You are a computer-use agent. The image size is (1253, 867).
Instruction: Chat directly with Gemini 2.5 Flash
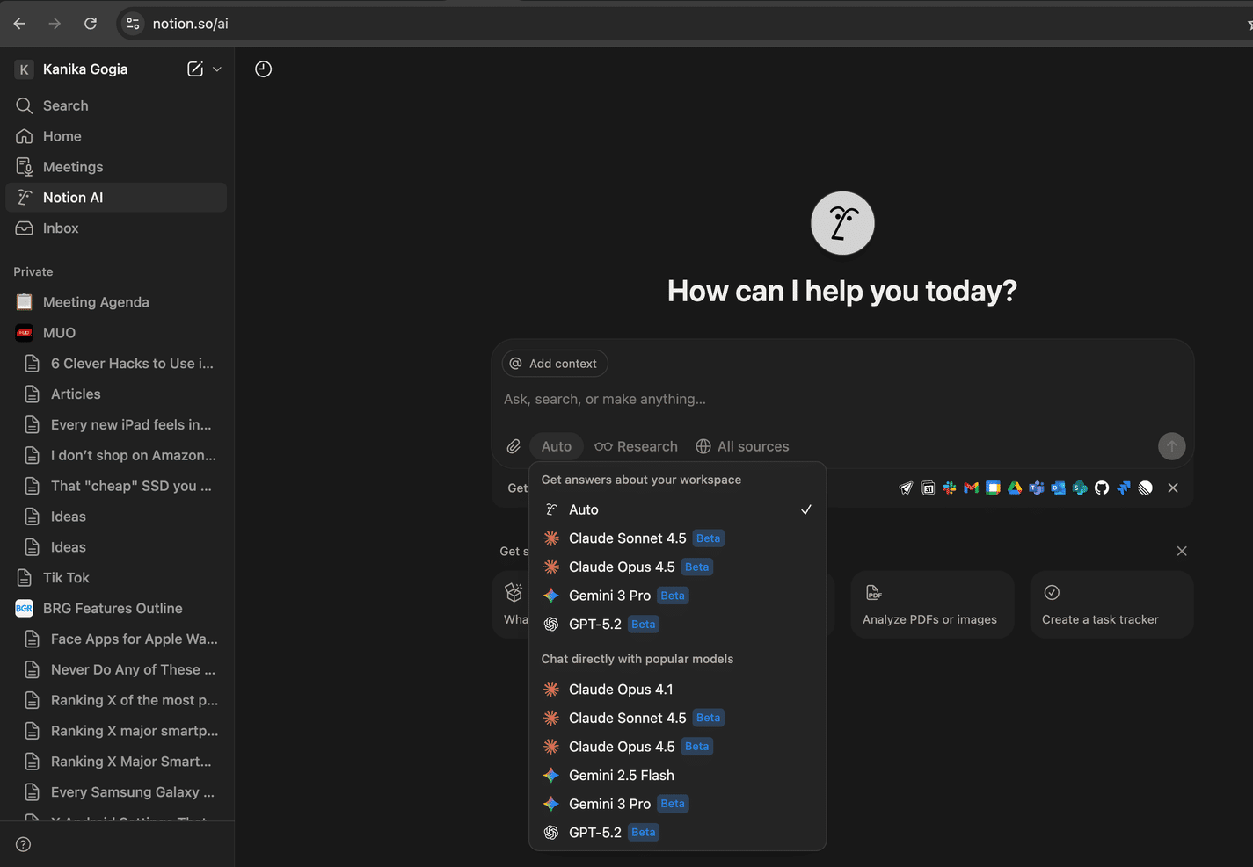pyautogui.click(x=677, y=776)
